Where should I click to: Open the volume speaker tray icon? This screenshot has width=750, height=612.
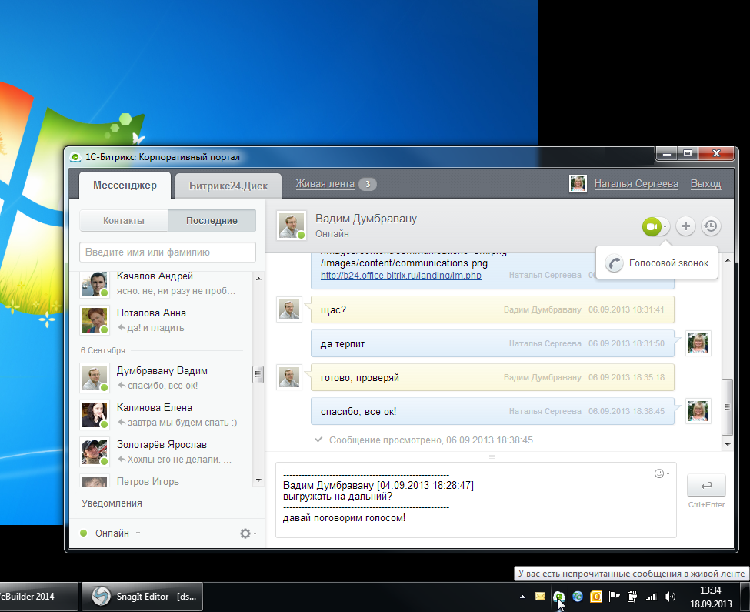[x=670, y=597]
